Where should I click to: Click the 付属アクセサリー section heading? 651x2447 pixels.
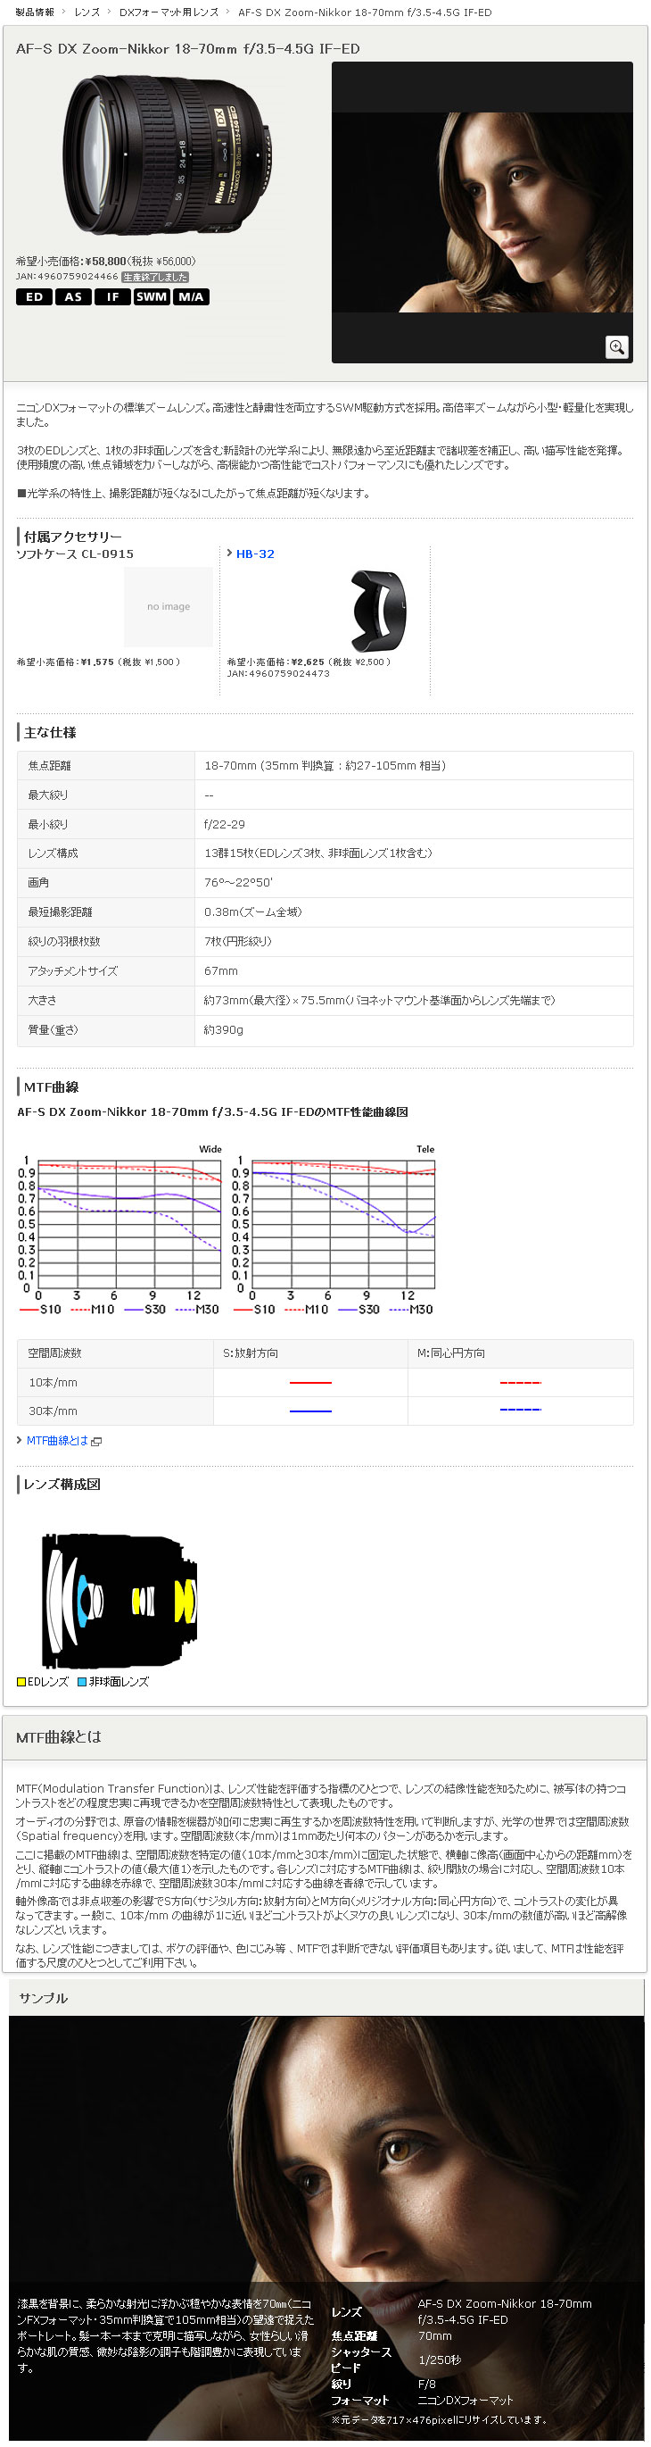pyautogui.click(x=73, y=537)
